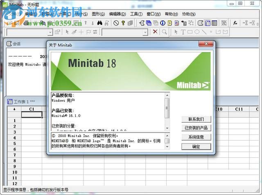Open the 工具(T) menu

136,14
